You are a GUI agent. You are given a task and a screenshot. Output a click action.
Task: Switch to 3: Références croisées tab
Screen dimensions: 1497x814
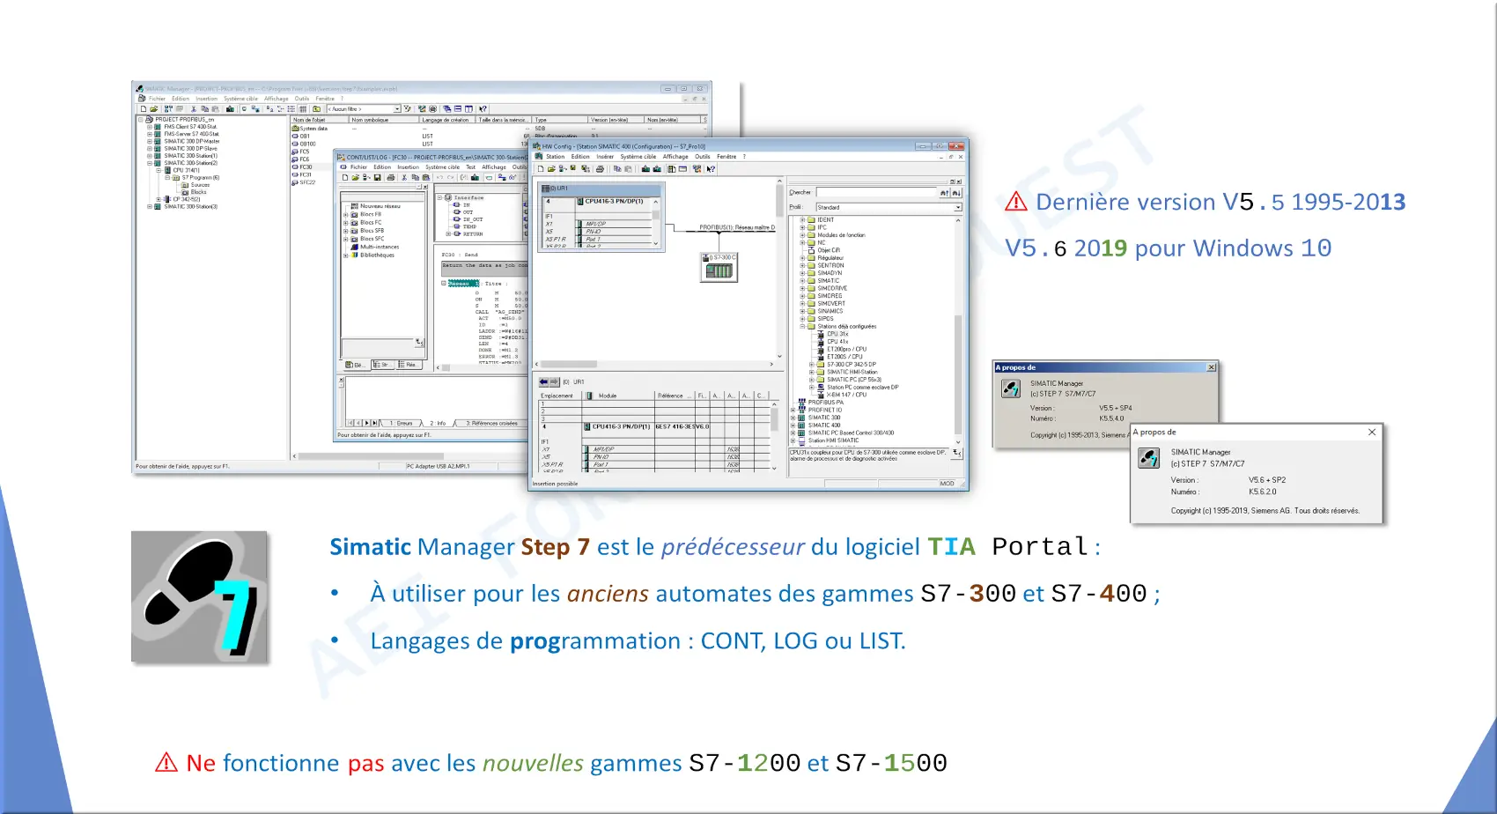pos(491,424)
